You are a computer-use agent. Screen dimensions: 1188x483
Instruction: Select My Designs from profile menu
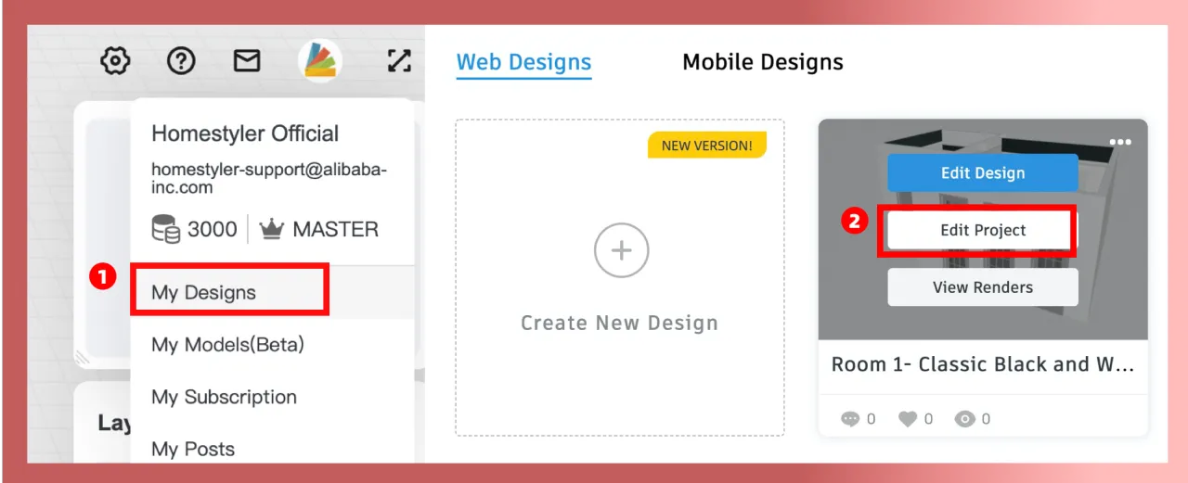(204, 293)
